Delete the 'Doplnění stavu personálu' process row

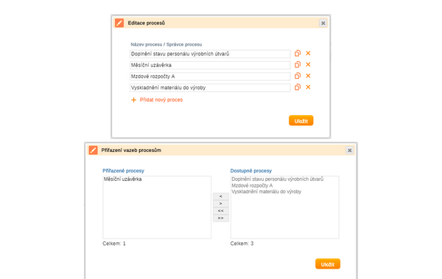click(308, 53)
